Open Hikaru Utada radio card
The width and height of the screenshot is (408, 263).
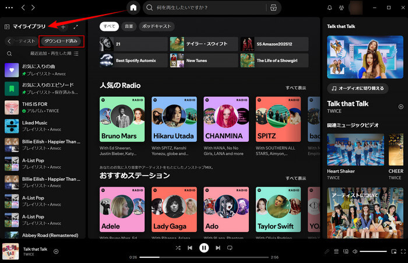point(174,127)
